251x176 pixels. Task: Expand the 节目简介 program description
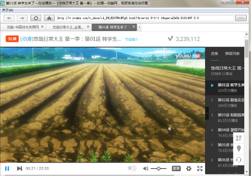[x=131, y=39]
